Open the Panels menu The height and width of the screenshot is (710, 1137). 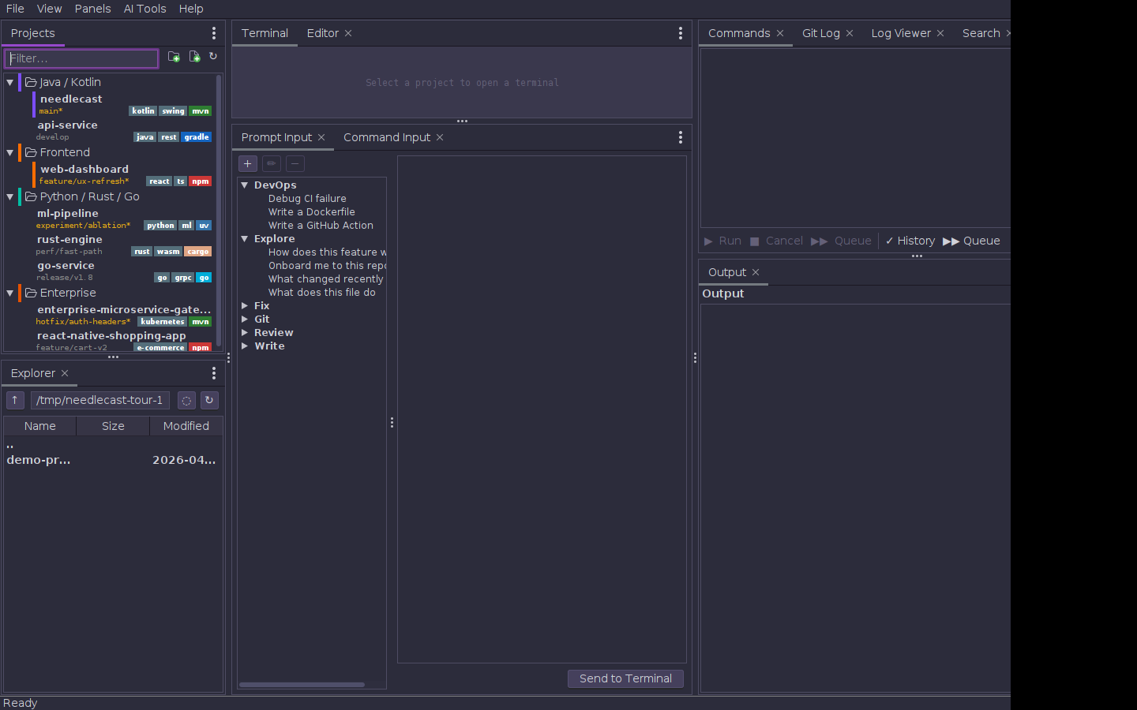click(x=92, y=9)
